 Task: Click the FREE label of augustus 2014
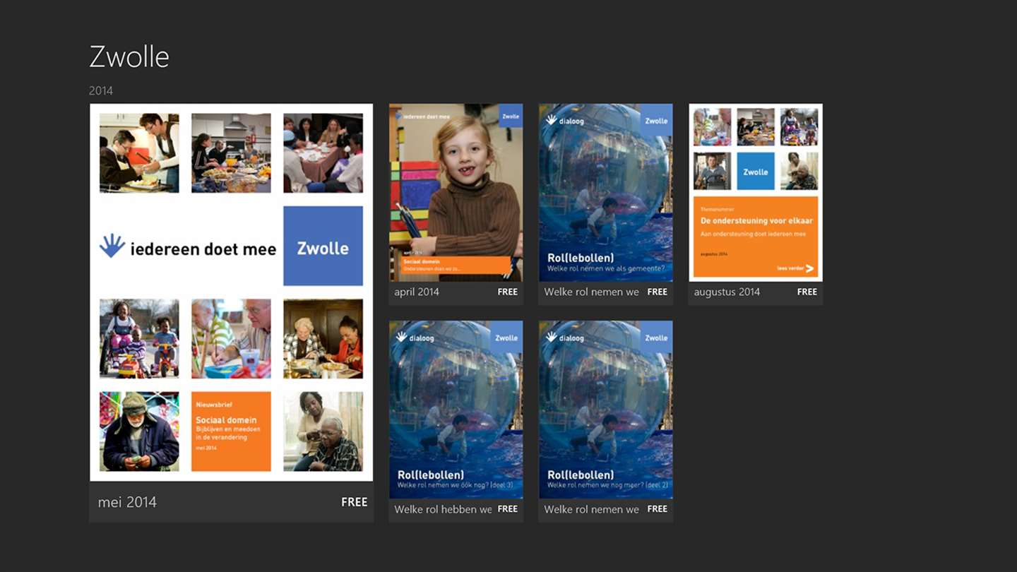coord(807,292)
